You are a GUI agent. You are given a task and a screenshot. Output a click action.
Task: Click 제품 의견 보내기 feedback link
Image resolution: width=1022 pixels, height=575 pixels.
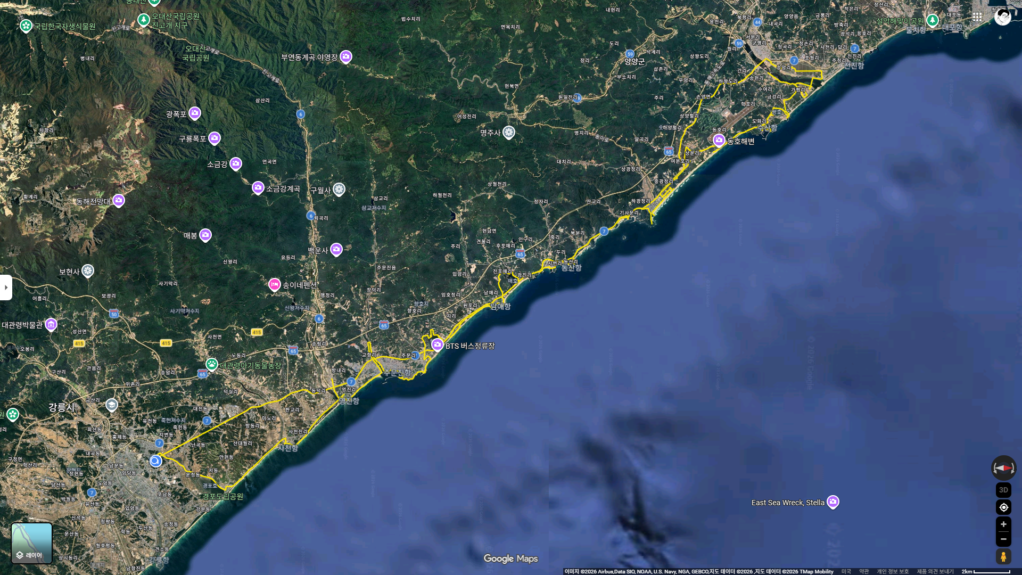point(935,571)
